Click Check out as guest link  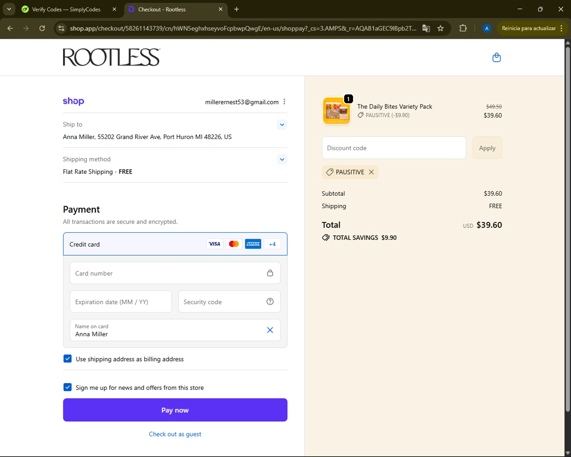(175, 434)
